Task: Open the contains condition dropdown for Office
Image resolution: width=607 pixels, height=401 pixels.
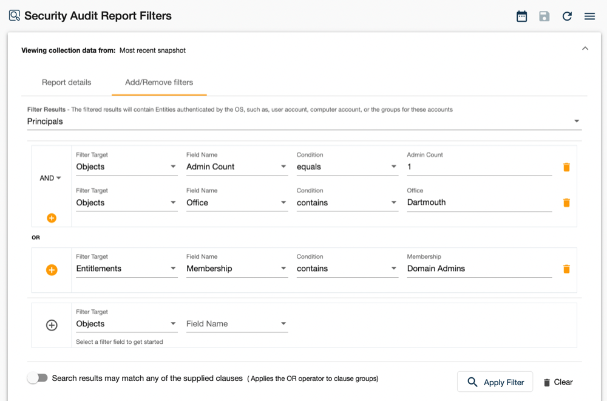Action: pyautogui.click(x=347, y=203)
